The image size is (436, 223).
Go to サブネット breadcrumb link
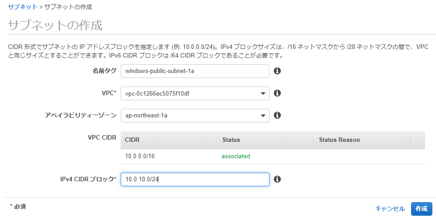click(23, 7)
